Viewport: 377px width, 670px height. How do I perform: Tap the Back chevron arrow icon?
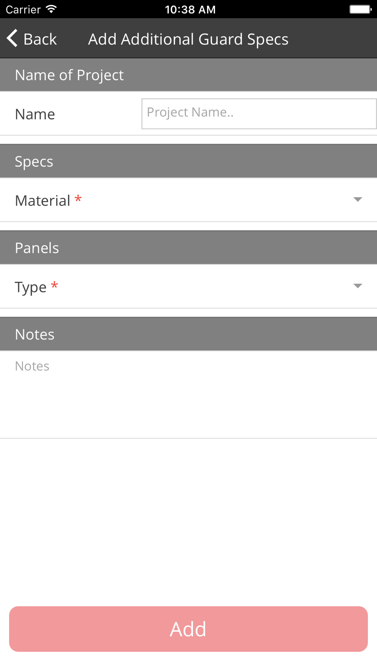(x=12, y=38)
